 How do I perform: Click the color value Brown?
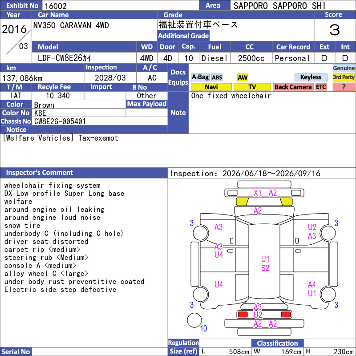point(44,105)
